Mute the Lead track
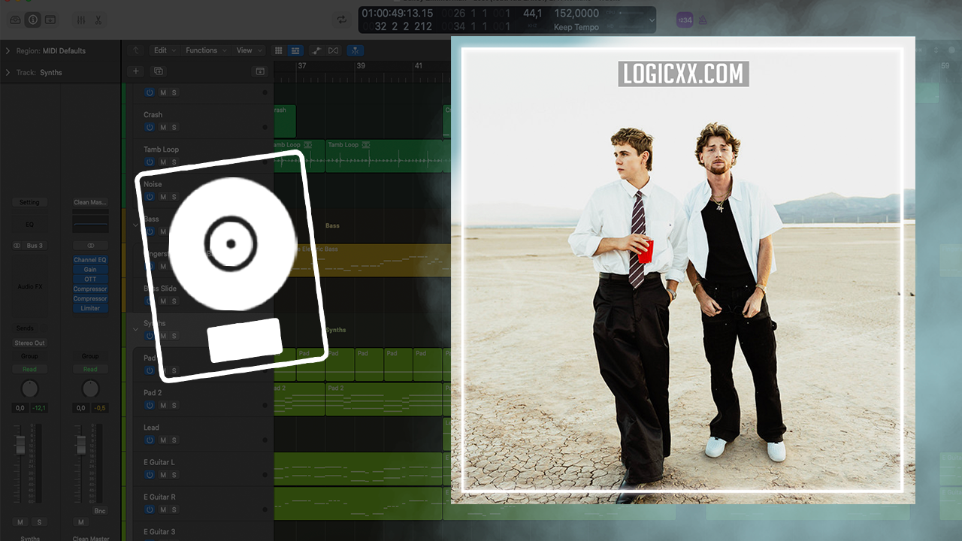Screen dimensions: 962x541 click(x=162, y=440)
